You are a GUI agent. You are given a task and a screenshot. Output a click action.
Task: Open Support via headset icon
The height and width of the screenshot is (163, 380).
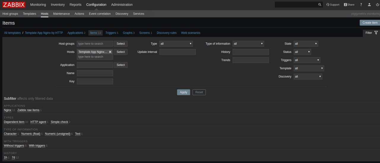click(x=333, y=4)
